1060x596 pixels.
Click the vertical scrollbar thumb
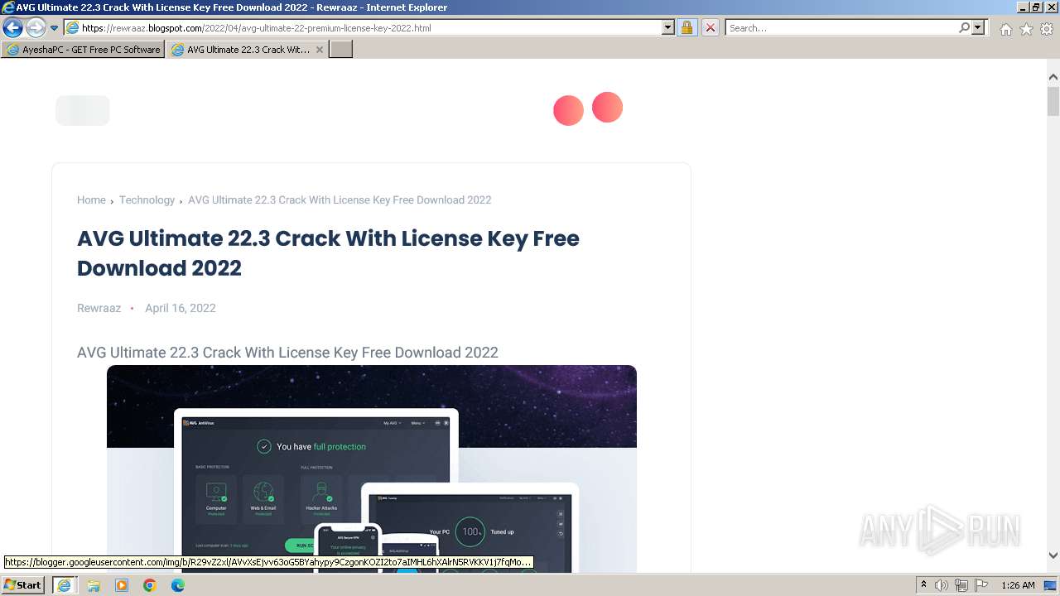point(1053,102)
